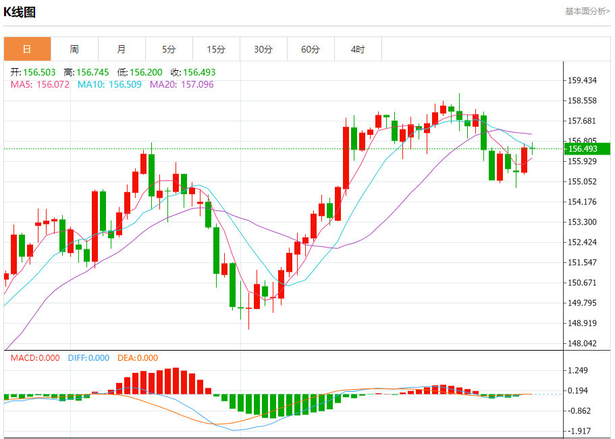
Task: Switch to the 月 monthly tab
Action: tap(122, 49)
